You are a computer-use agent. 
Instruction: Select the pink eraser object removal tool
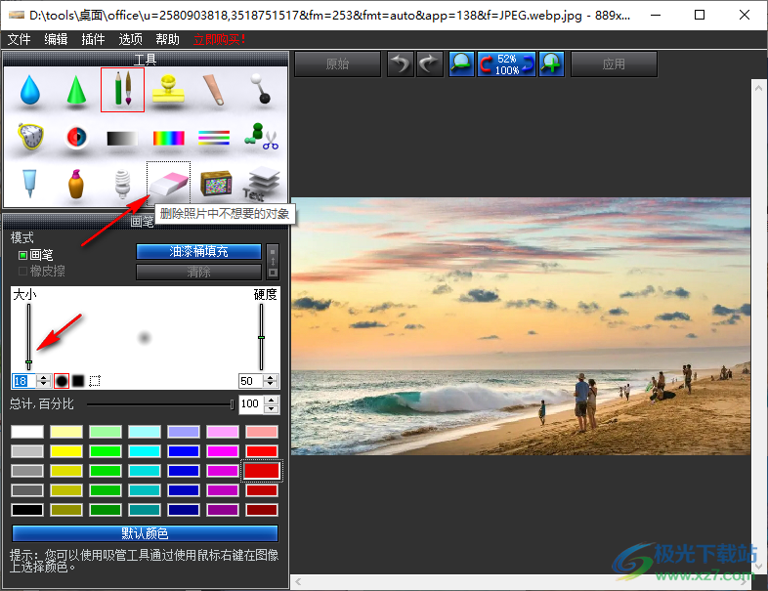coord(169,184)
